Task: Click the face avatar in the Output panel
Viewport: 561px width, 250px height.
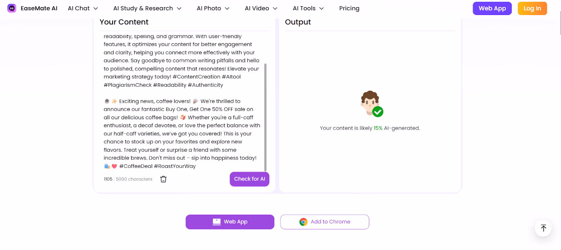Action: coord(370,103)
